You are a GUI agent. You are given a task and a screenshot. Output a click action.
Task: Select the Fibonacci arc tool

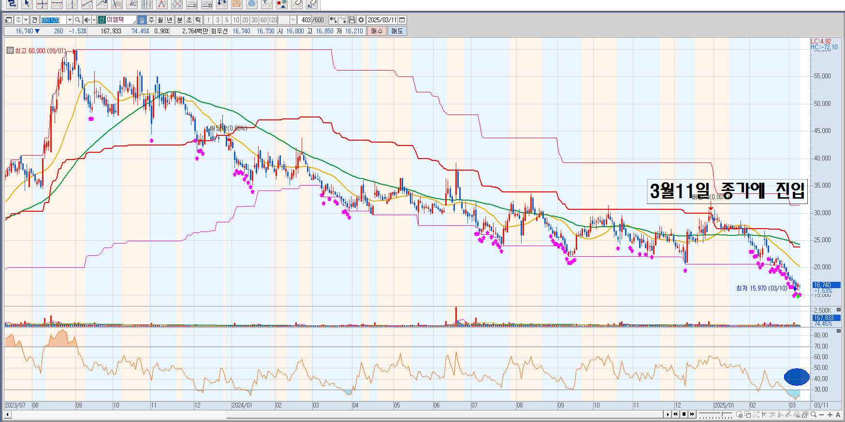(x=117, y=4)
